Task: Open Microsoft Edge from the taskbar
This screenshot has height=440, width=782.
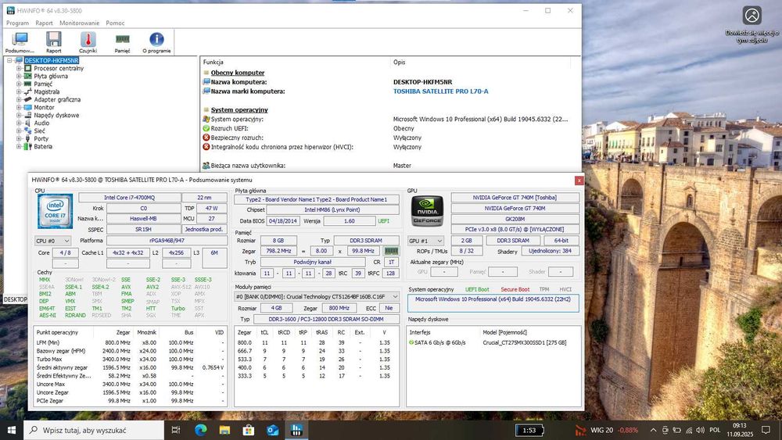Action: [x=200, y=430]
